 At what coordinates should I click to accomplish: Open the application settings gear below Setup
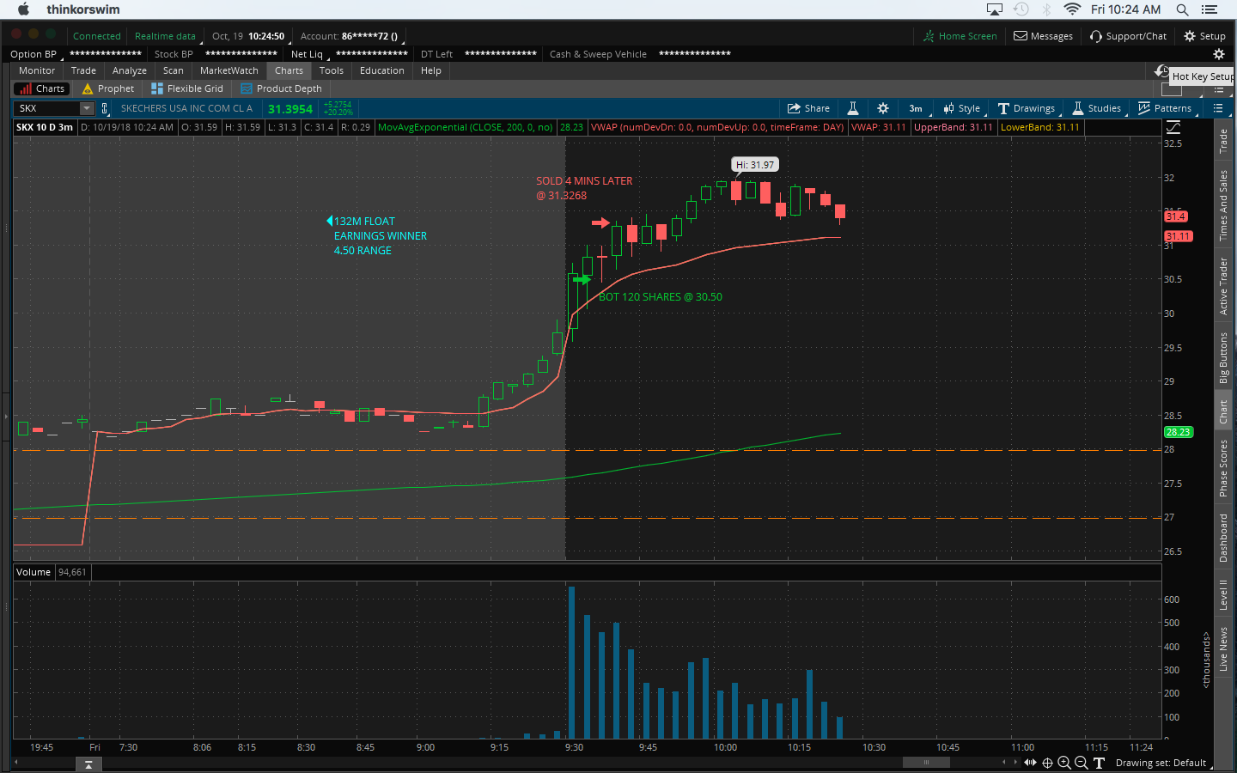(1218, 54)
